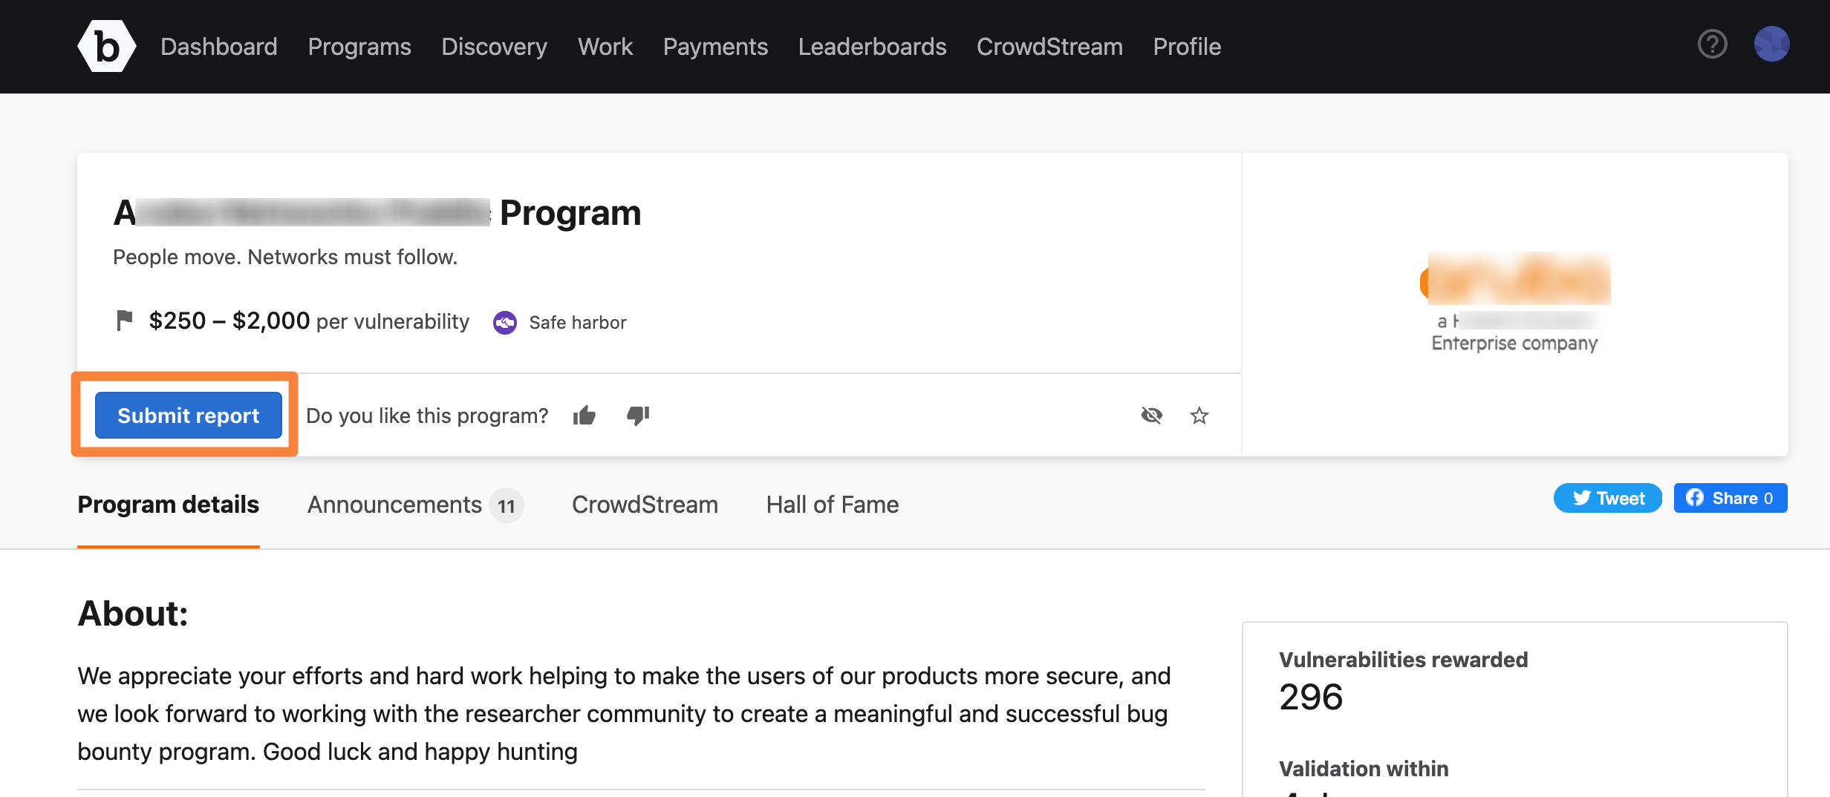Select Work in the top navigation
This screenshot has height=797, width=1830.
tap(605, 47)
